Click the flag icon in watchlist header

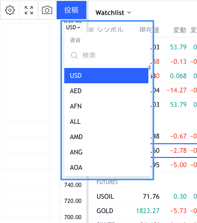click(x=91, y=30)
